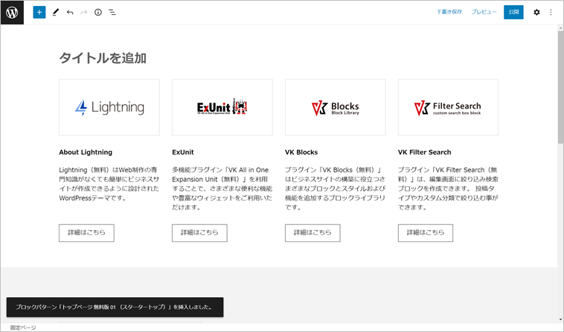Select the ExUnit logo image
The width and height of the screenshot is (564, 332).
click(222, 108)
